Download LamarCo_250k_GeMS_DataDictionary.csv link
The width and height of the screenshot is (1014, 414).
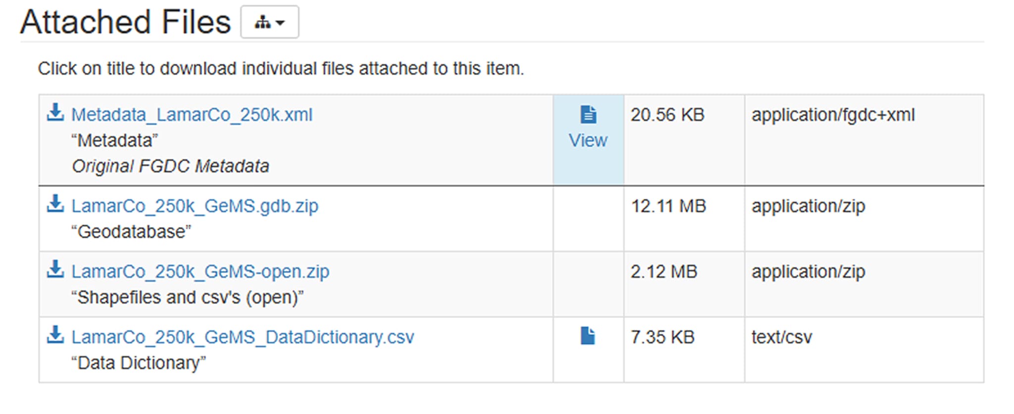click(243, 337)
